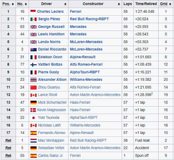Screen dimensions: 174x160
Task: Click the Canadian flag beside Lance Stroll
Action: click(x=33, y=95)
